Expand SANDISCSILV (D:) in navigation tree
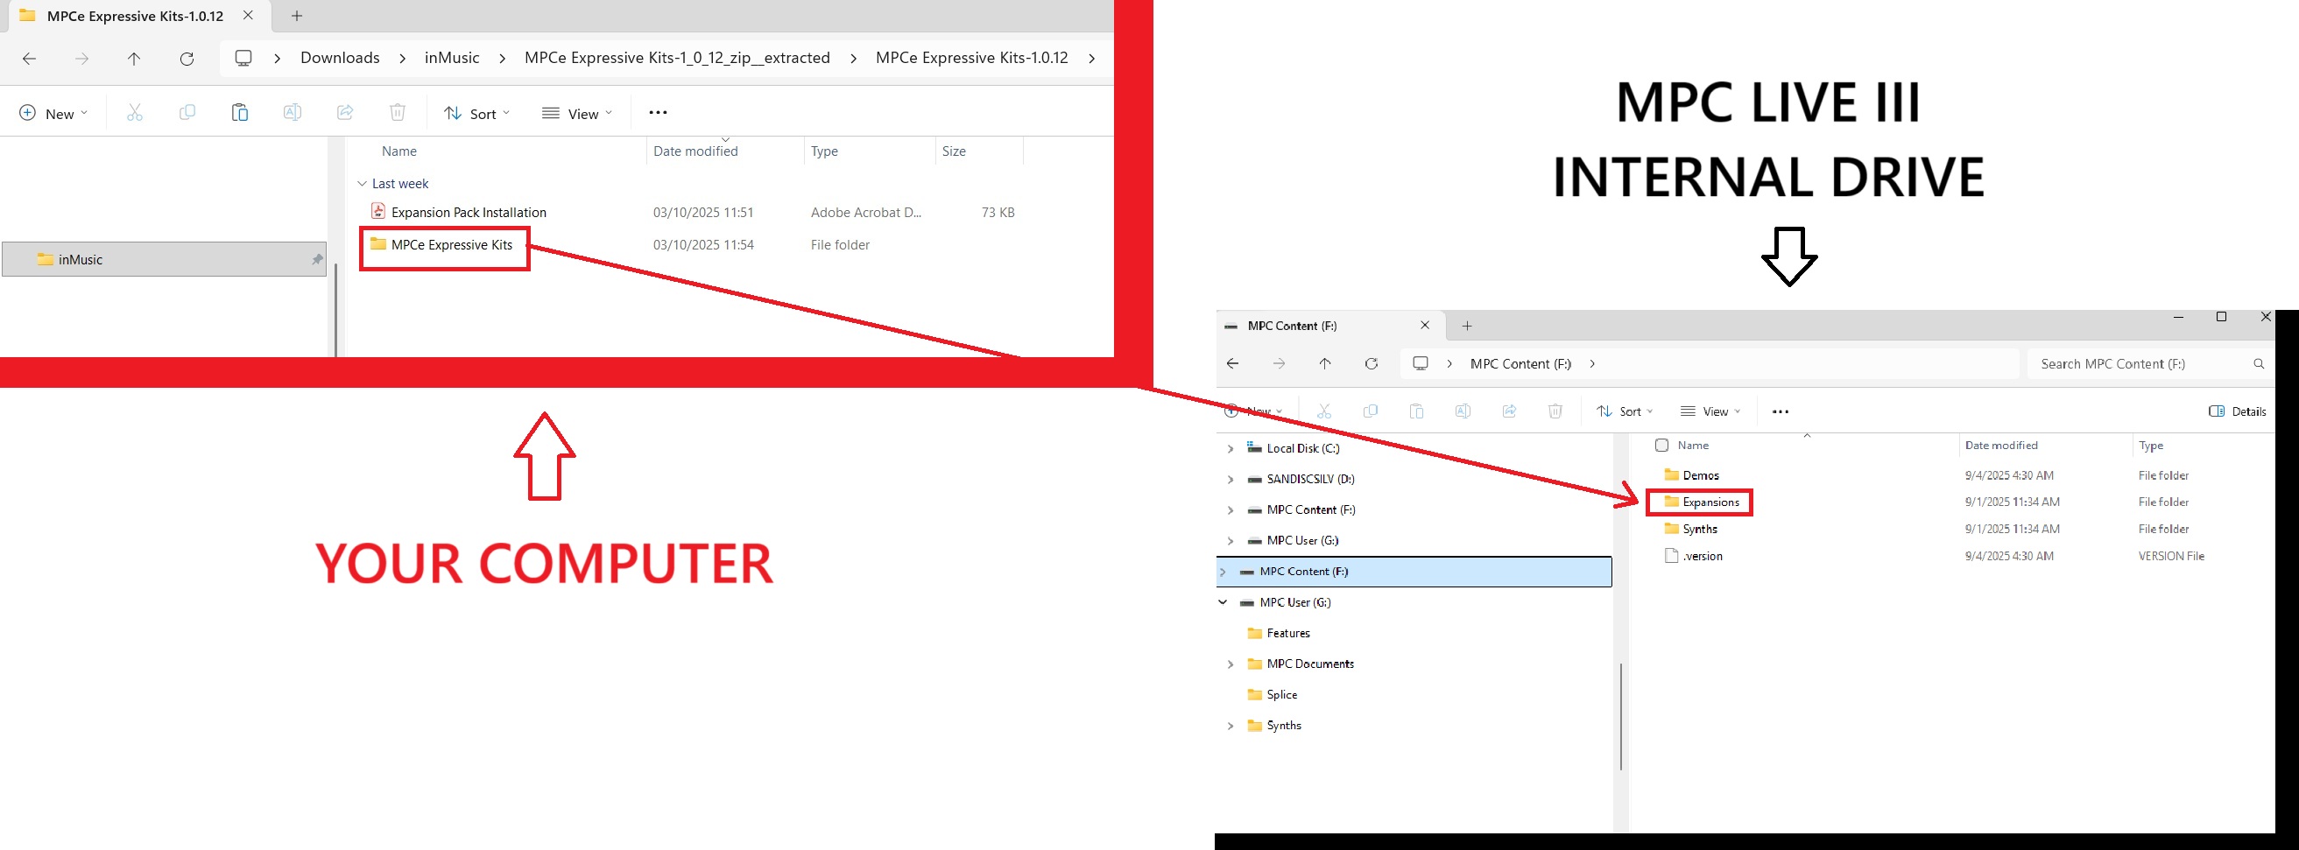This screenshot has height=850, width=2299. [1231, 480]
